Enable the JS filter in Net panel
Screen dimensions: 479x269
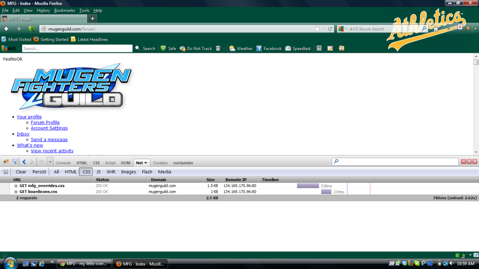[x=98, y=172]
